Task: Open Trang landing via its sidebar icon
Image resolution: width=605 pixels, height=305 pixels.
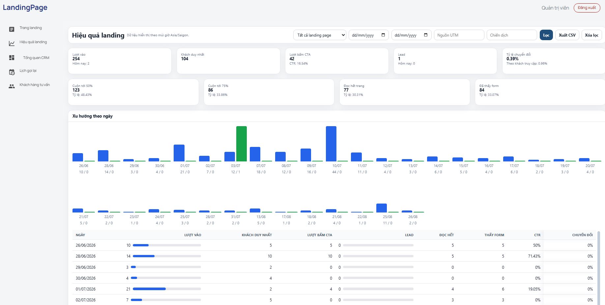Action: 12,29
